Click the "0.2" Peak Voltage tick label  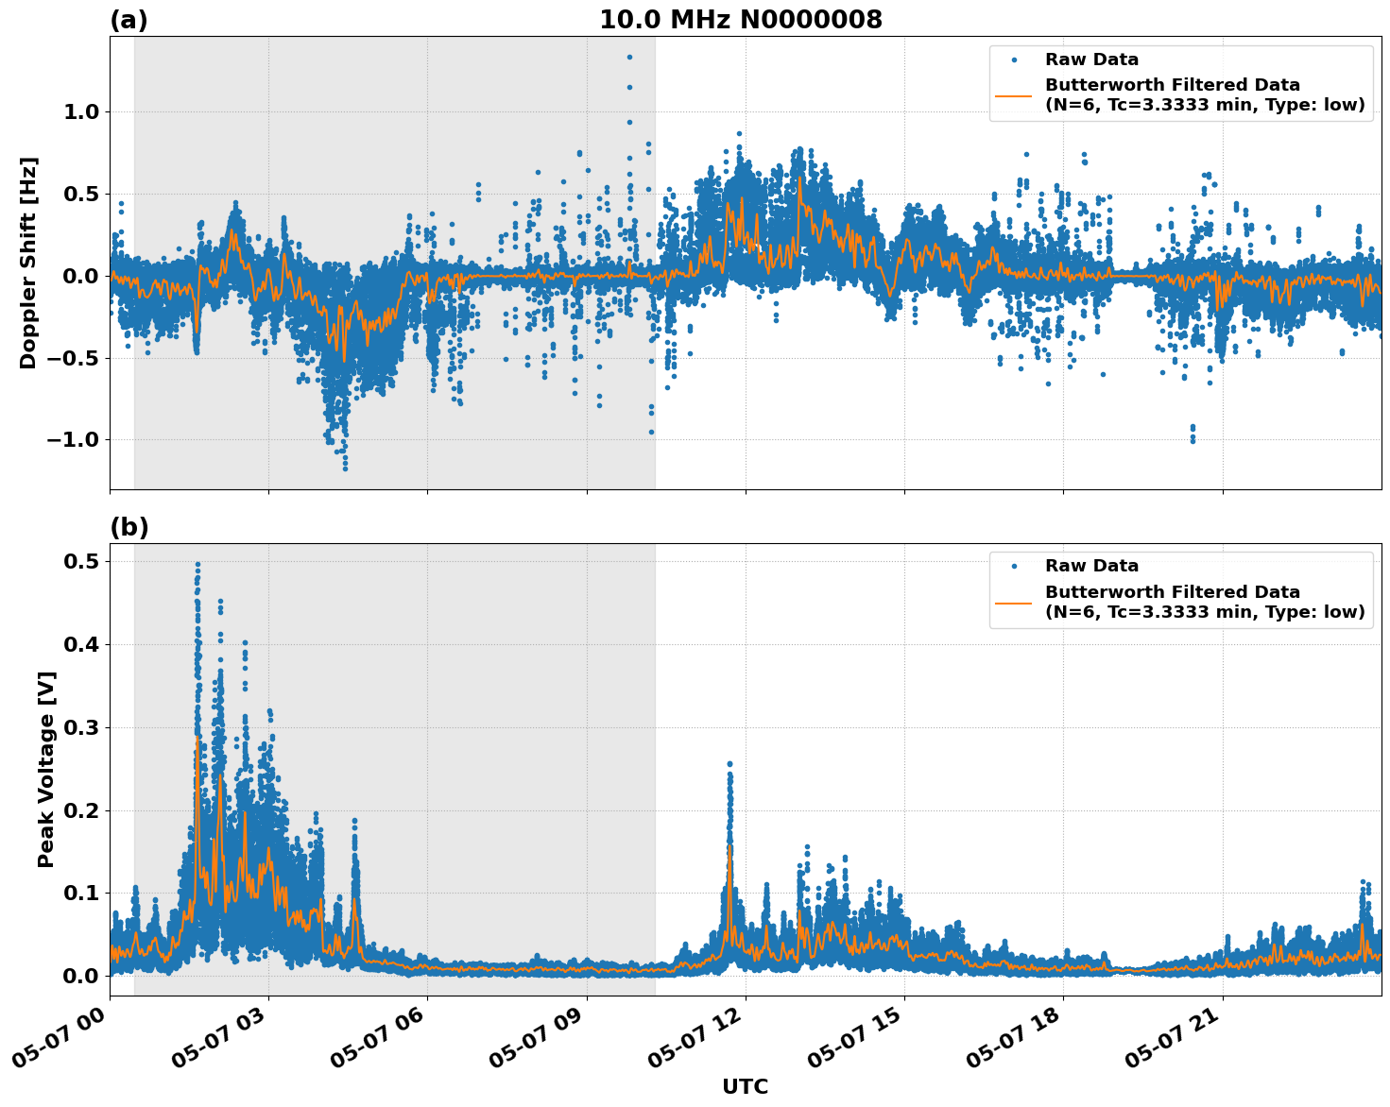pyautogui.click(x=83, y=810)
